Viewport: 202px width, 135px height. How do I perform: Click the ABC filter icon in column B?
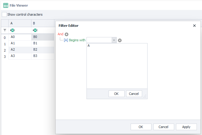coord(35,30)
